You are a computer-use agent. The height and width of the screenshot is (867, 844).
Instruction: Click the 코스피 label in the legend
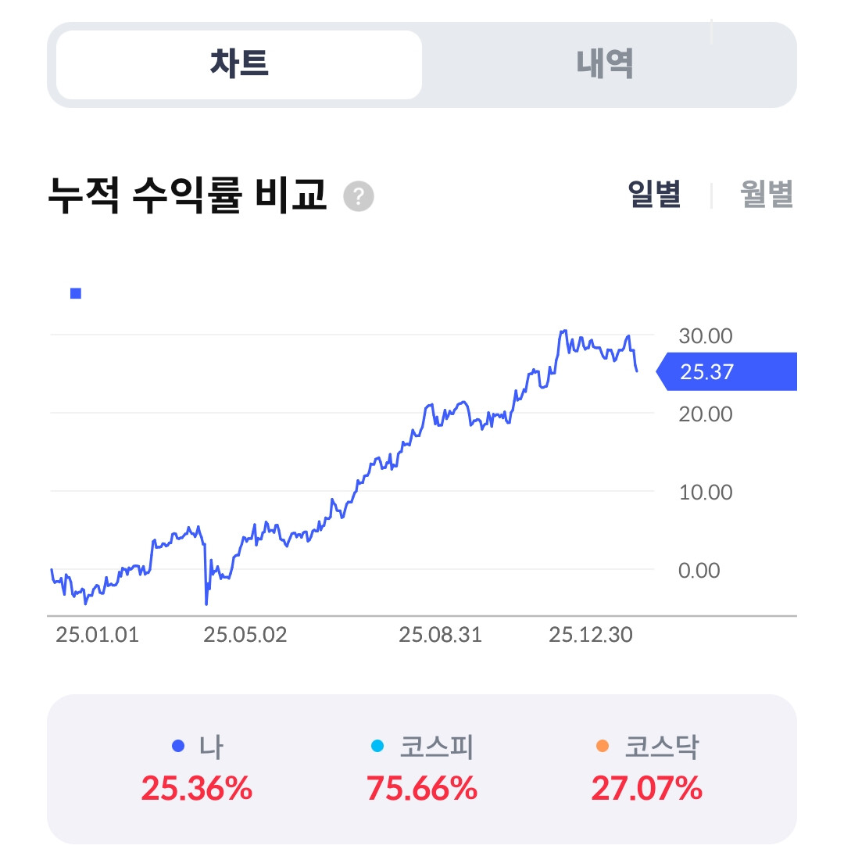coord(436,747)
